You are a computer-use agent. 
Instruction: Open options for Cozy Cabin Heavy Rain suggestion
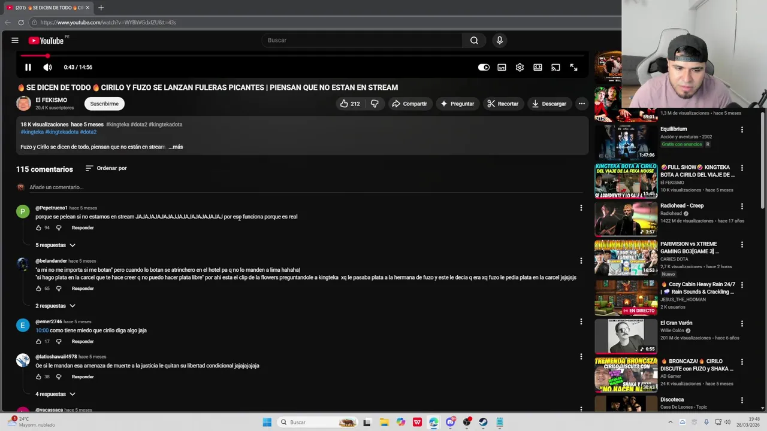[x=742, y=286]
